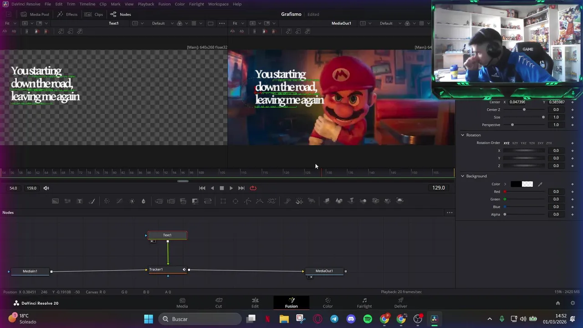Add a Paint node from the toolbar

pyautogui.click(x=92, y=201)
